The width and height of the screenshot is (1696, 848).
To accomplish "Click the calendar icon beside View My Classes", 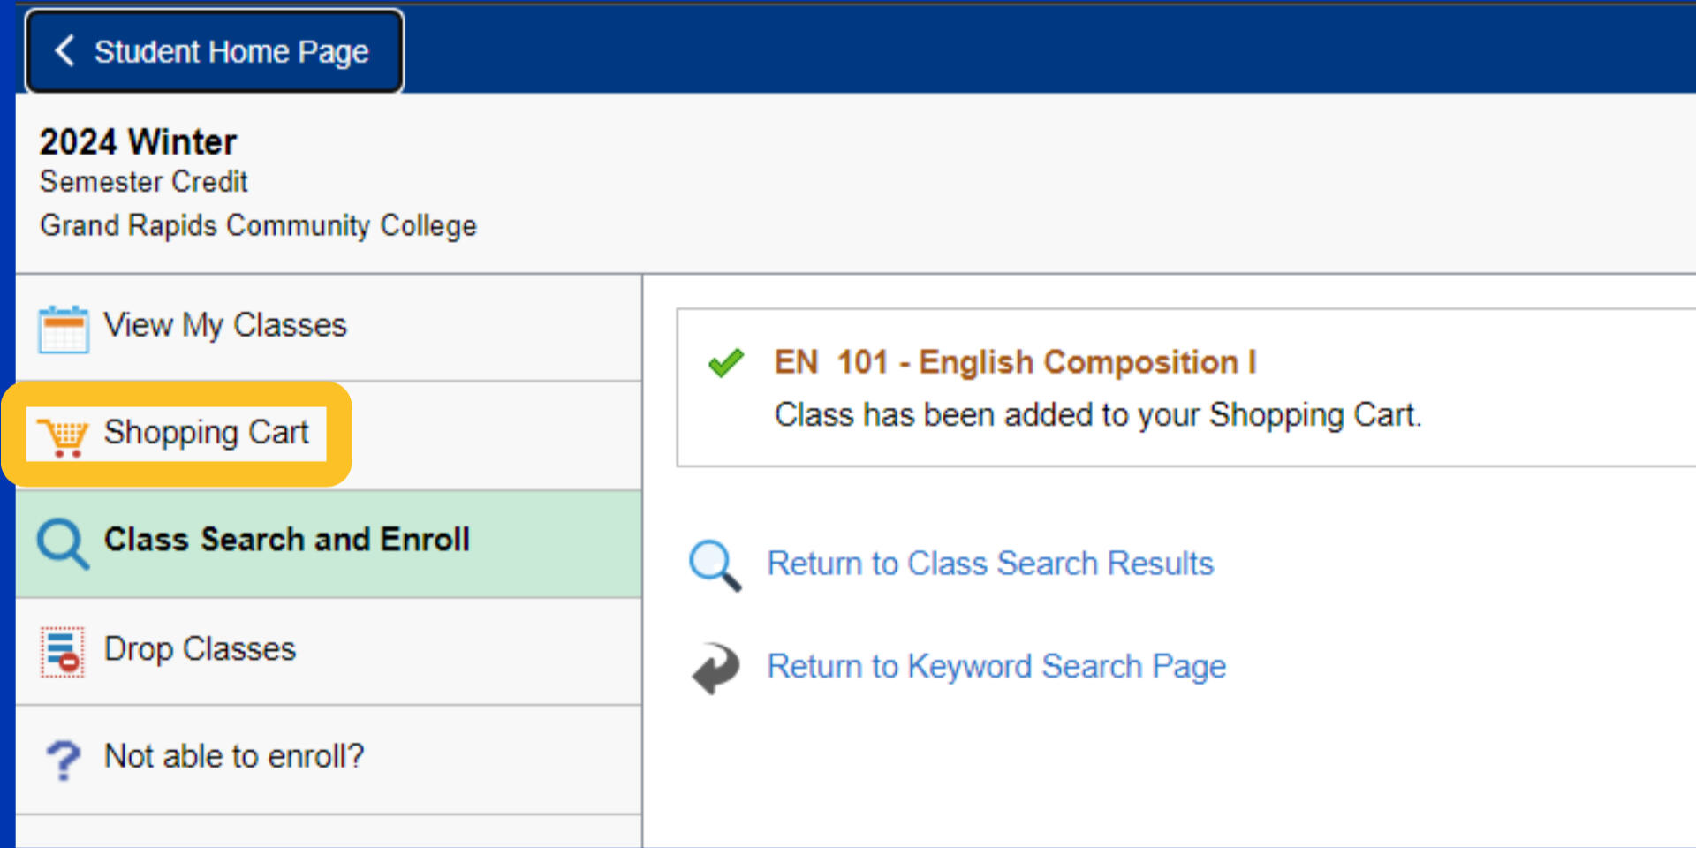I will 63,329.
